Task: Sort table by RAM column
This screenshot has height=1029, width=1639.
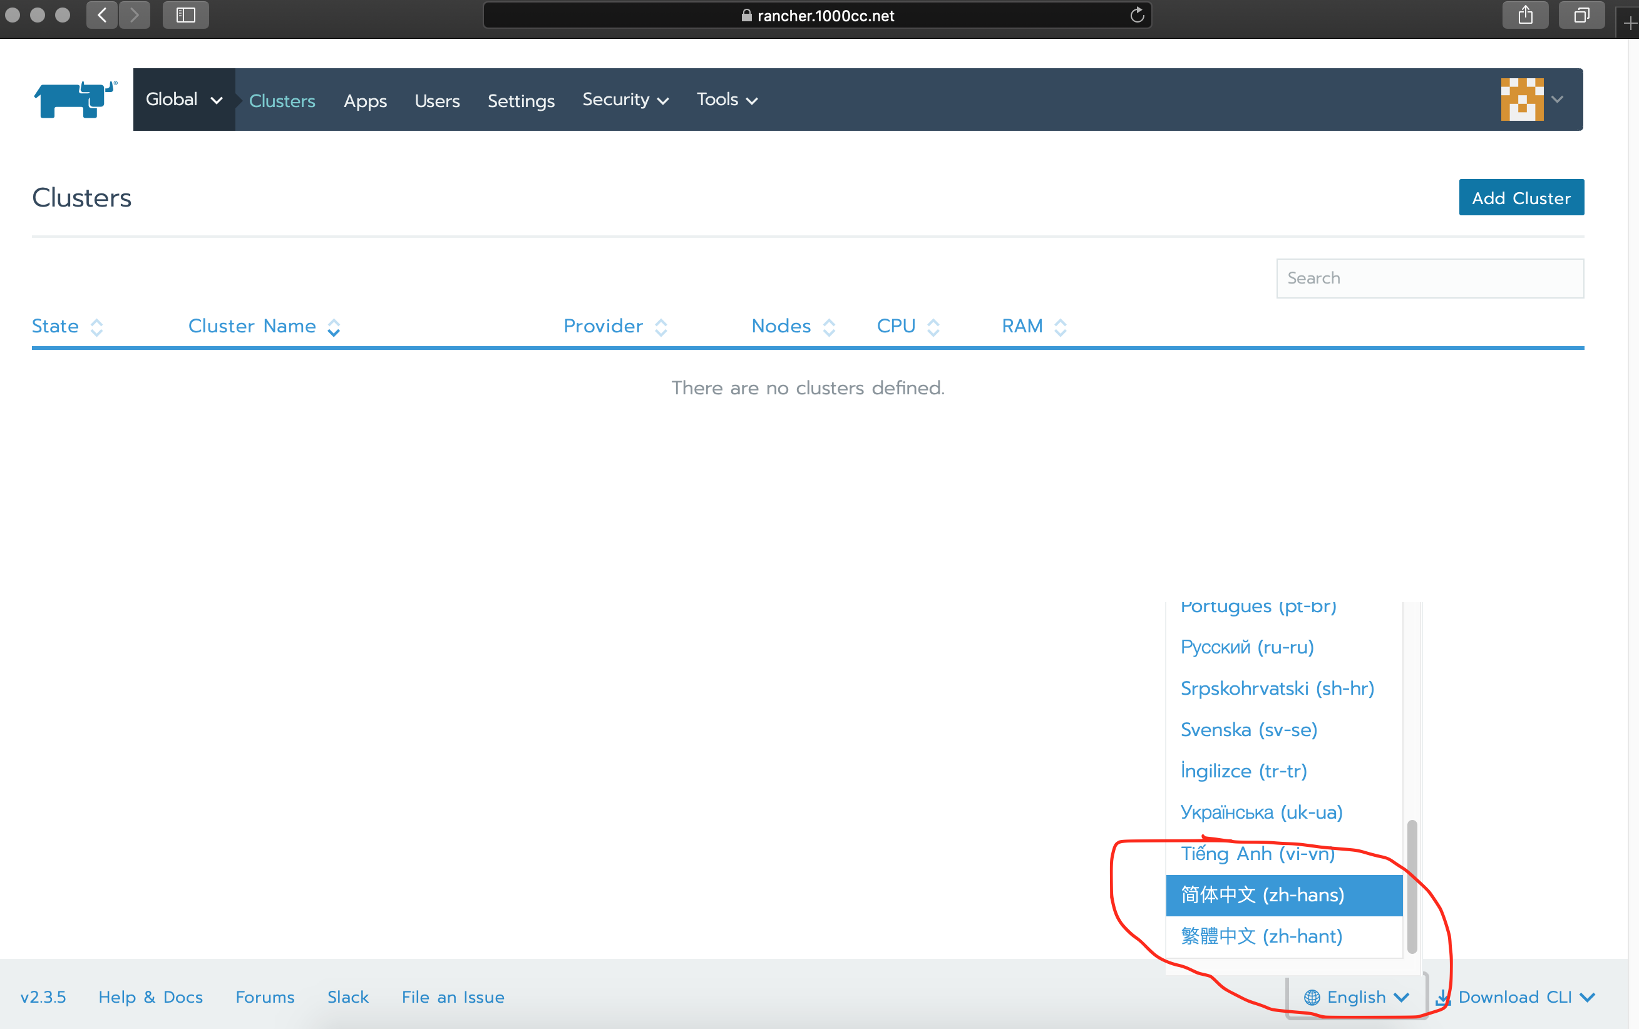Action: [x=1034, y=327]
